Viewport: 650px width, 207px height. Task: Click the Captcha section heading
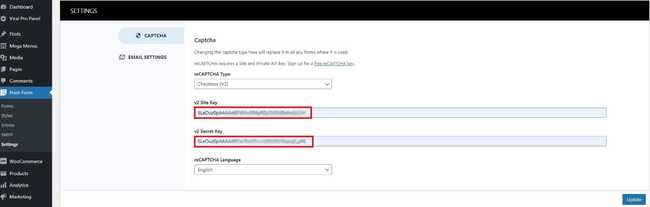pos(205,40)
